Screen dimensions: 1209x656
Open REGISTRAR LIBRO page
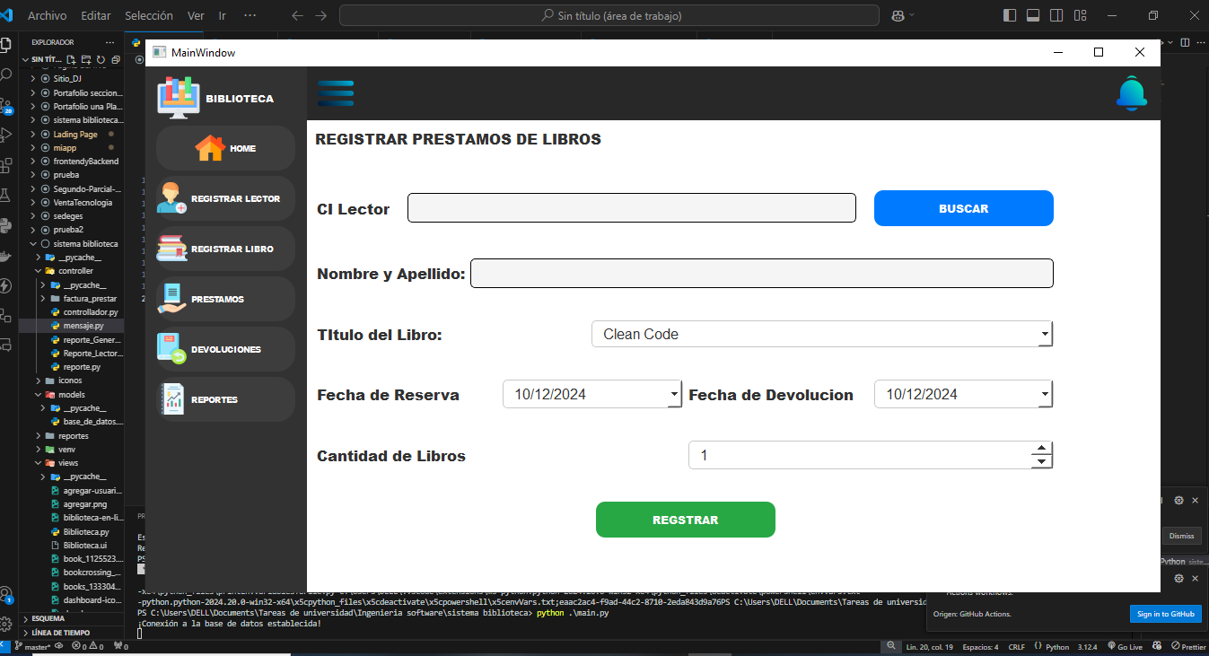(225, 249)
